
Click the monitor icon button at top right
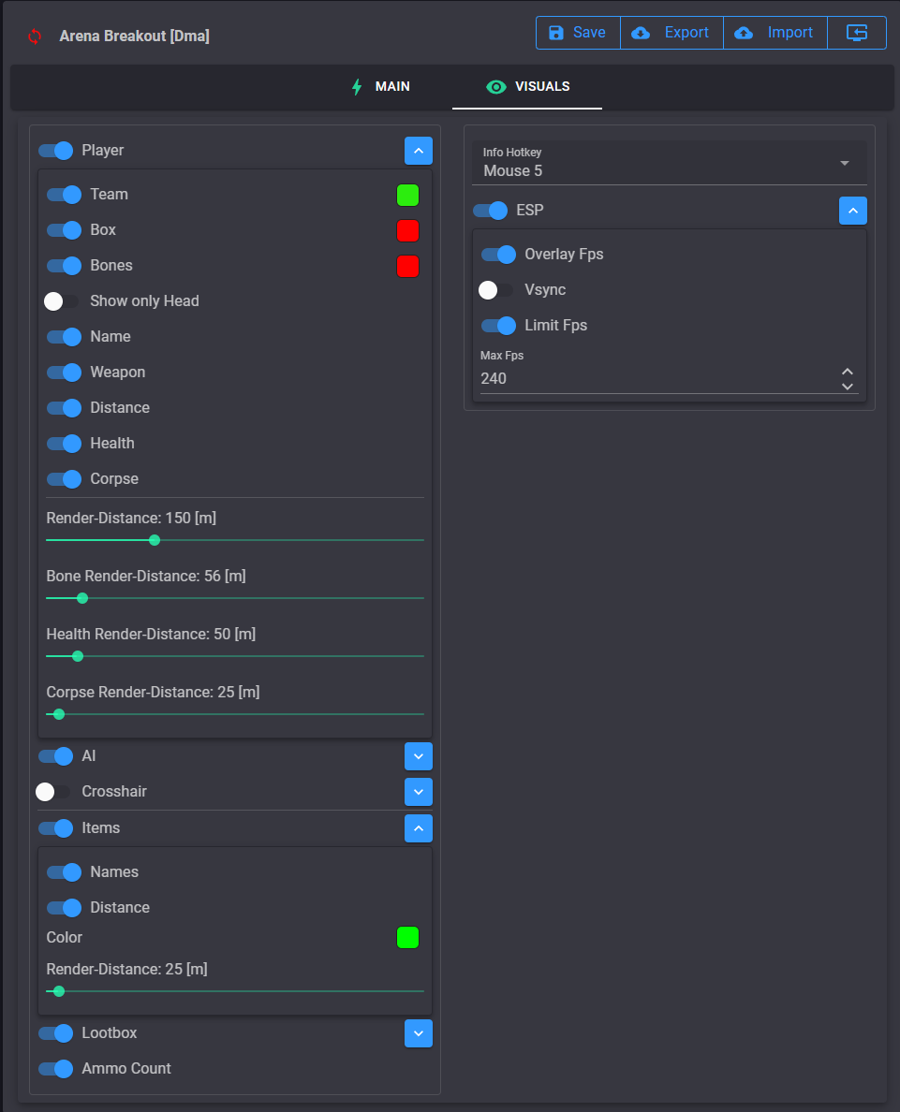point(857,33)
